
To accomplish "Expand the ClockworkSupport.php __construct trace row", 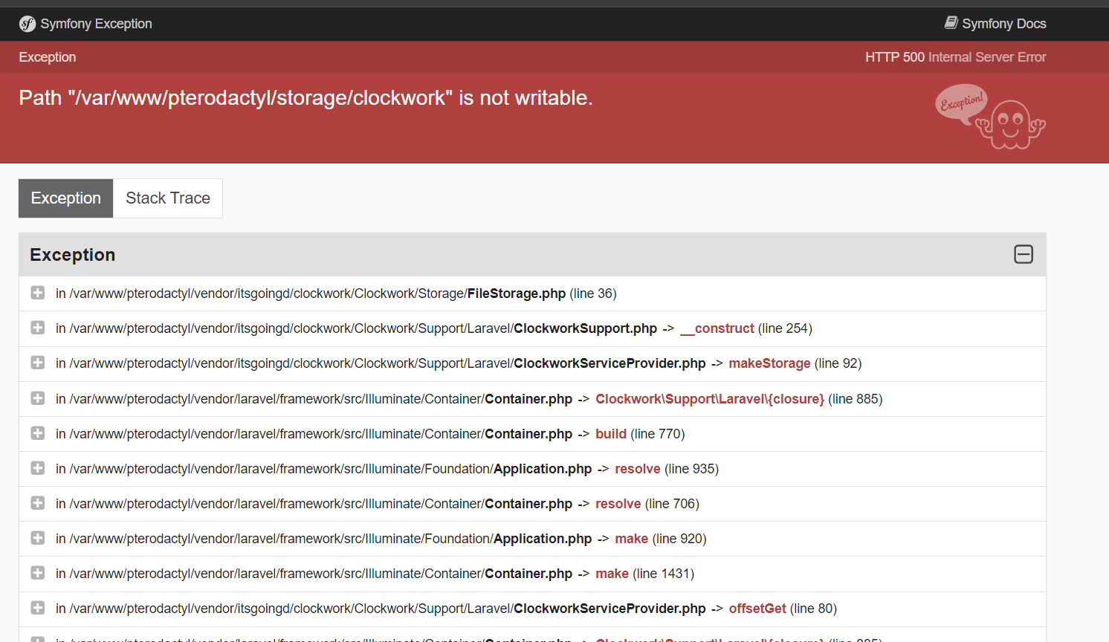I will (x=38, y=328).
